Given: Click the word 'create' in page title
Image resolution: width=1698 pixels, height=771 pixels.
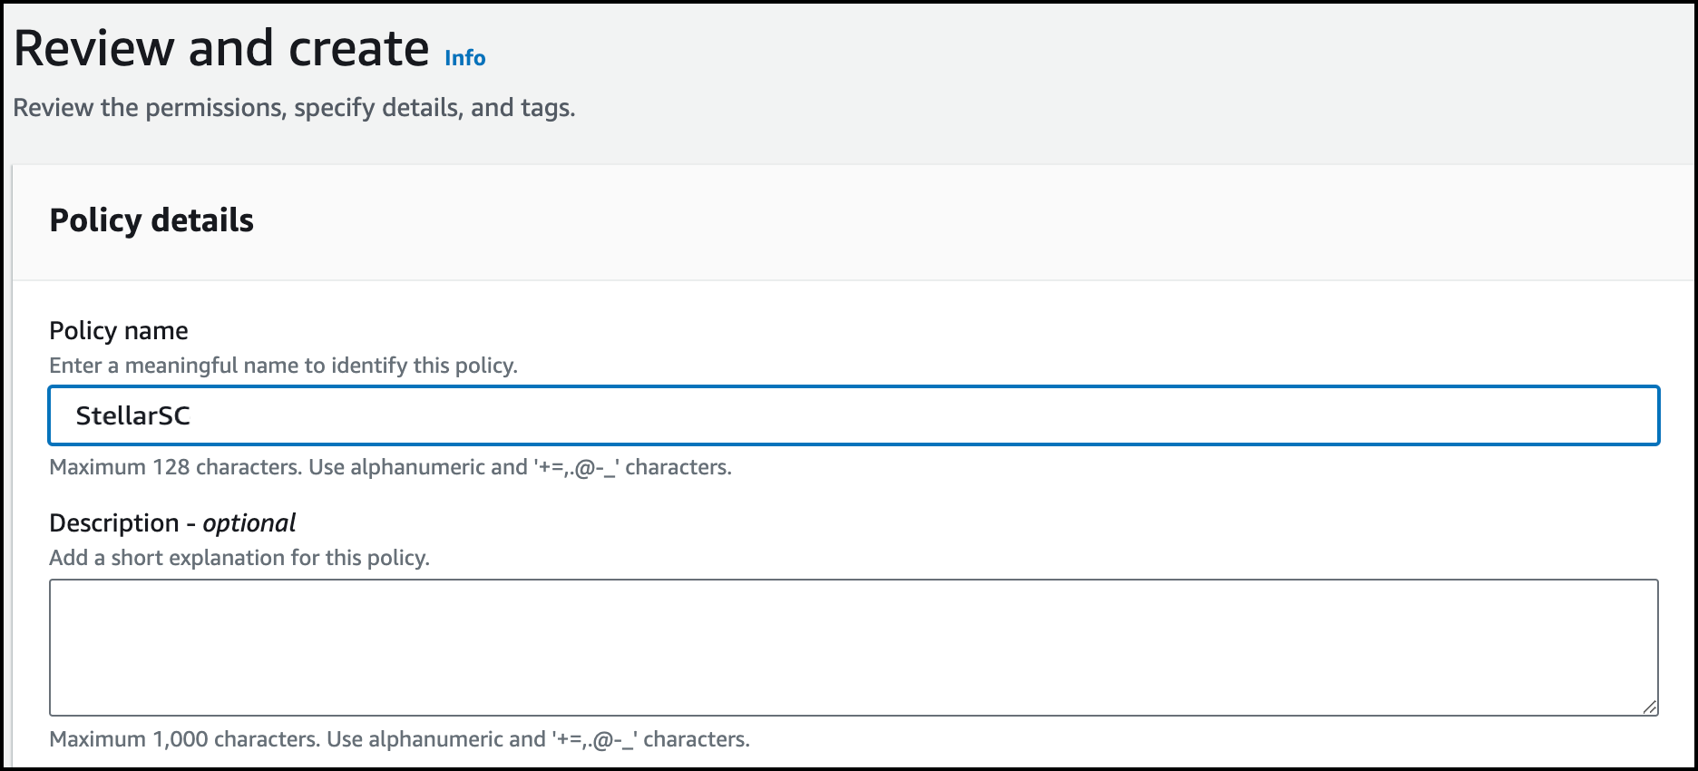Looking at the screenshot, I should click(358, 49).
